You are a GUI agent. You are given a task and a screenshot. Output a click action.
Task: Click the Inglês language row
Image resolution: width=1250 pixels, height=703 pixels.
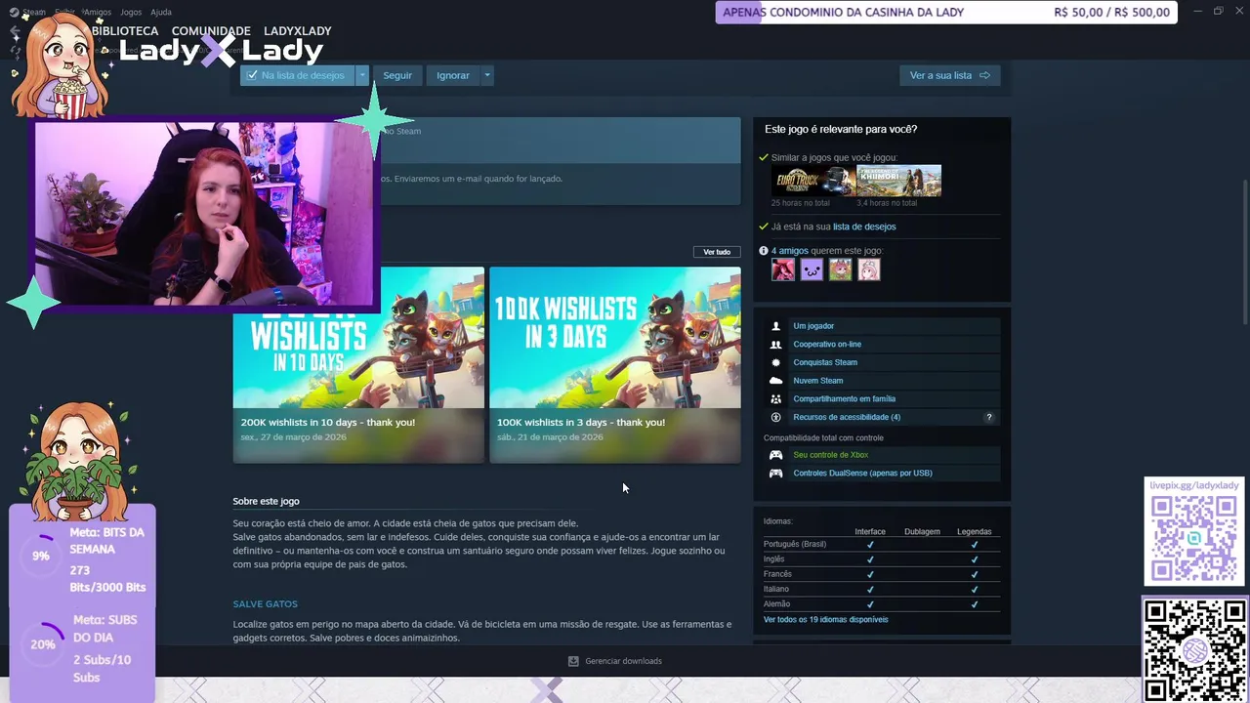tap(882, 559)
